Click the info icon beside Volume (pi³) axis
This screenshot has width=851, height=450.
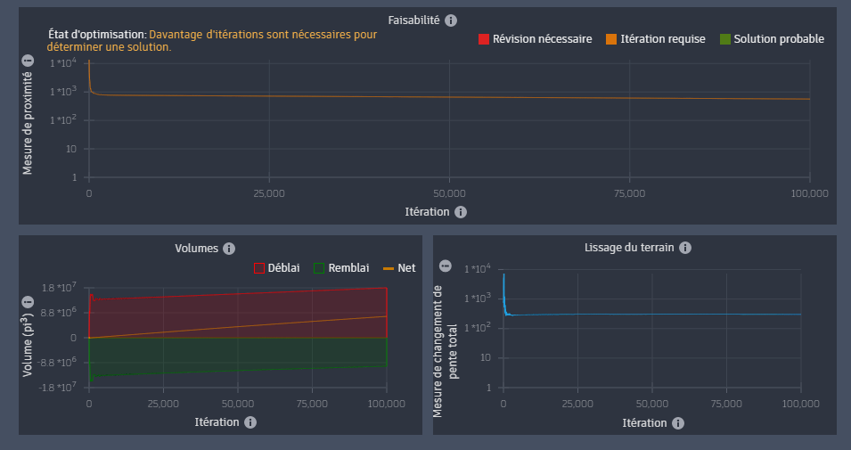click(x=28, y=302)
